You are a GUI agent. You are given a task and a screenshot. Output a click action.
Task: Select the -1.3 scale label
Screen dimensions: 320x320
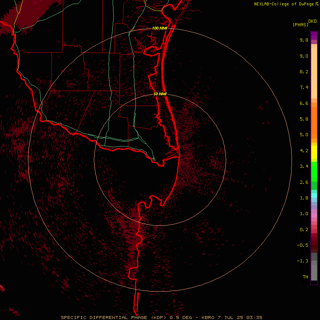pyautogui.click(x=303, y=261)
